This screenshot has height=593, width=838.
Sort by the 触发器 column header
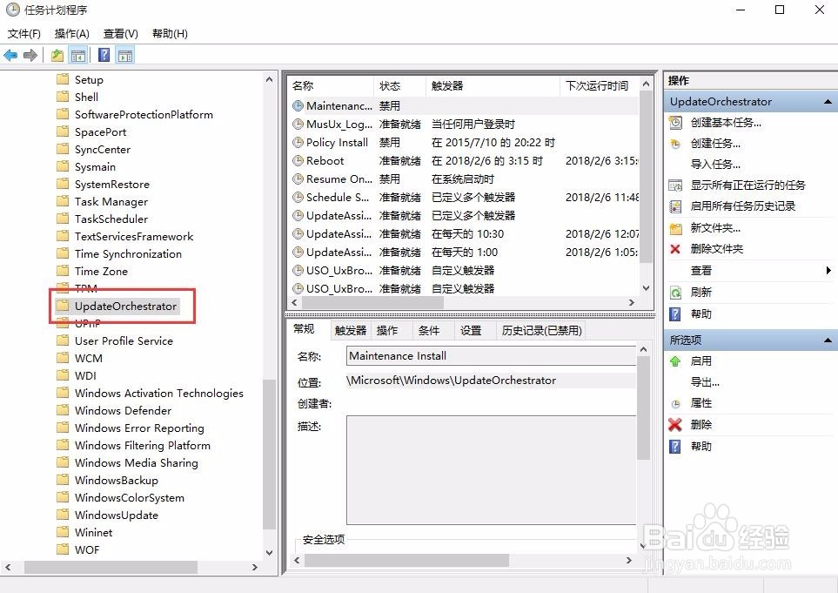(493, 85)
